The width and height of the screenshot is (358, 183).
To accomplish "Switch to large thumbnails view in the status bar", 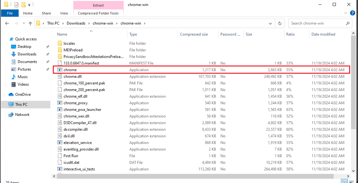I will pos(351,181).
